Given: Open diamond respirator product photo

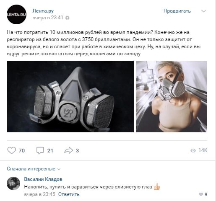Looking at the screenshot, I should tap(70, 96).
